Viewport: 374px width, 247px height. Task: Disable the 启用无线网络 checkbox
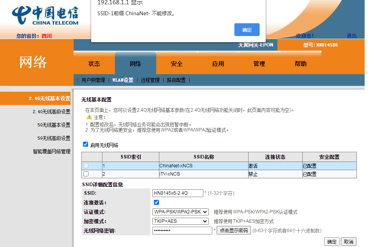(x=85, y=144)
